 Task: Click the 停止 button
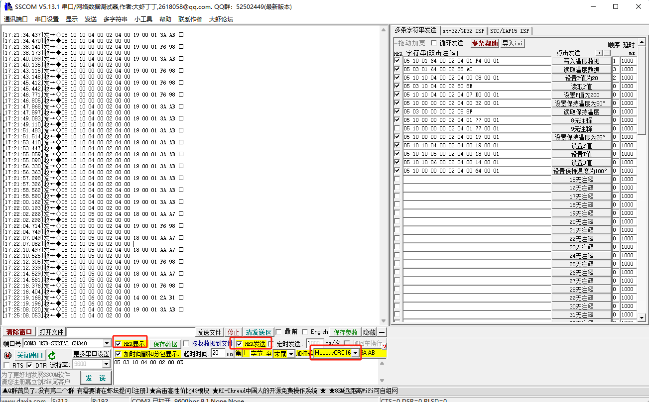click(x=233, y=332)
